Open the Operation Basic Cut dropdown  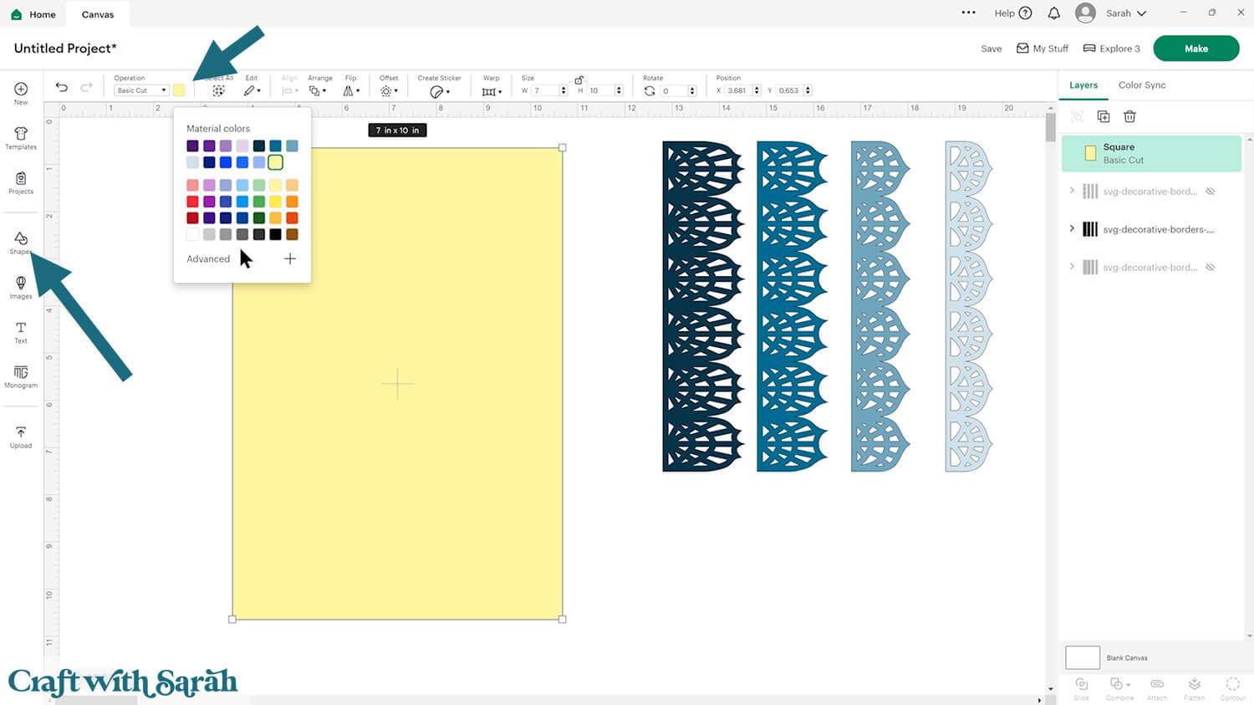141,90
